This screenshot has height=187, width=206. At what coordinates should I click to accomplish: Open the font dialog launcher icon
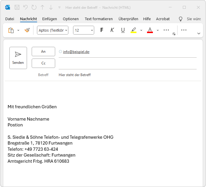coord(174,34)
